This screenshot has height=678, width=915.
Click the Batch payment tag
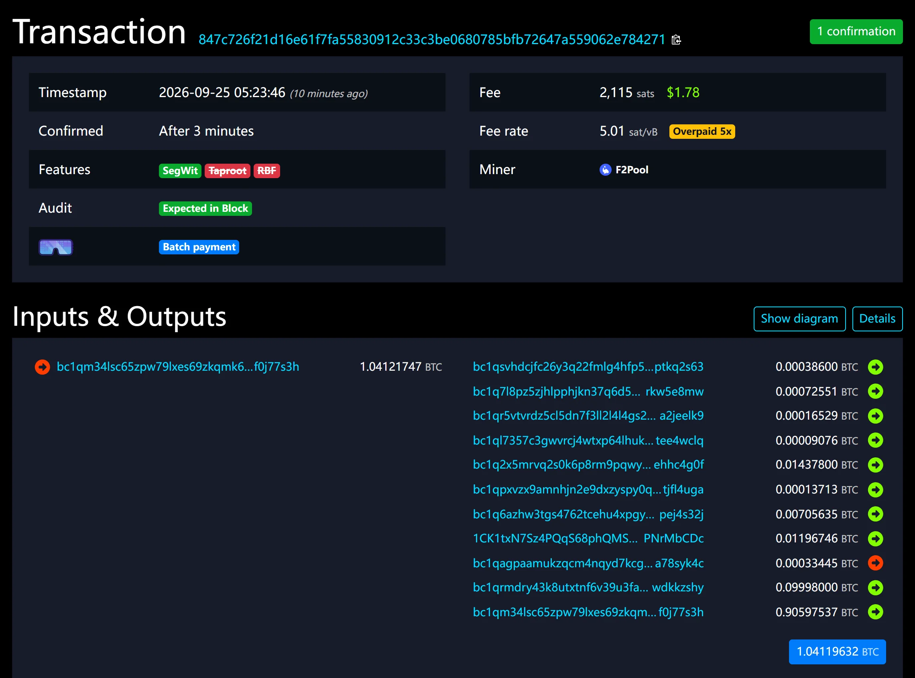[x=199, y=247]
